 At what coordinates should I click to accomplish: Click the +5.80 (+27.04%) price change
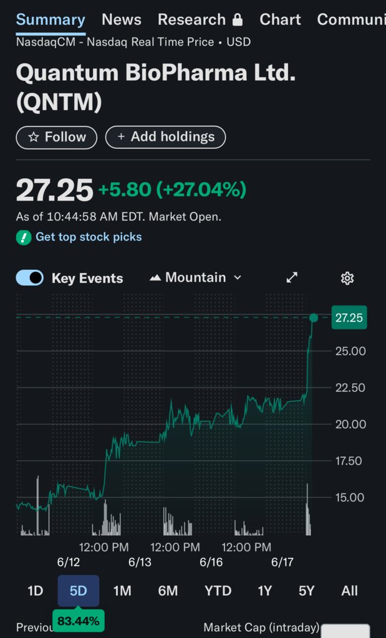pos(172,189)
